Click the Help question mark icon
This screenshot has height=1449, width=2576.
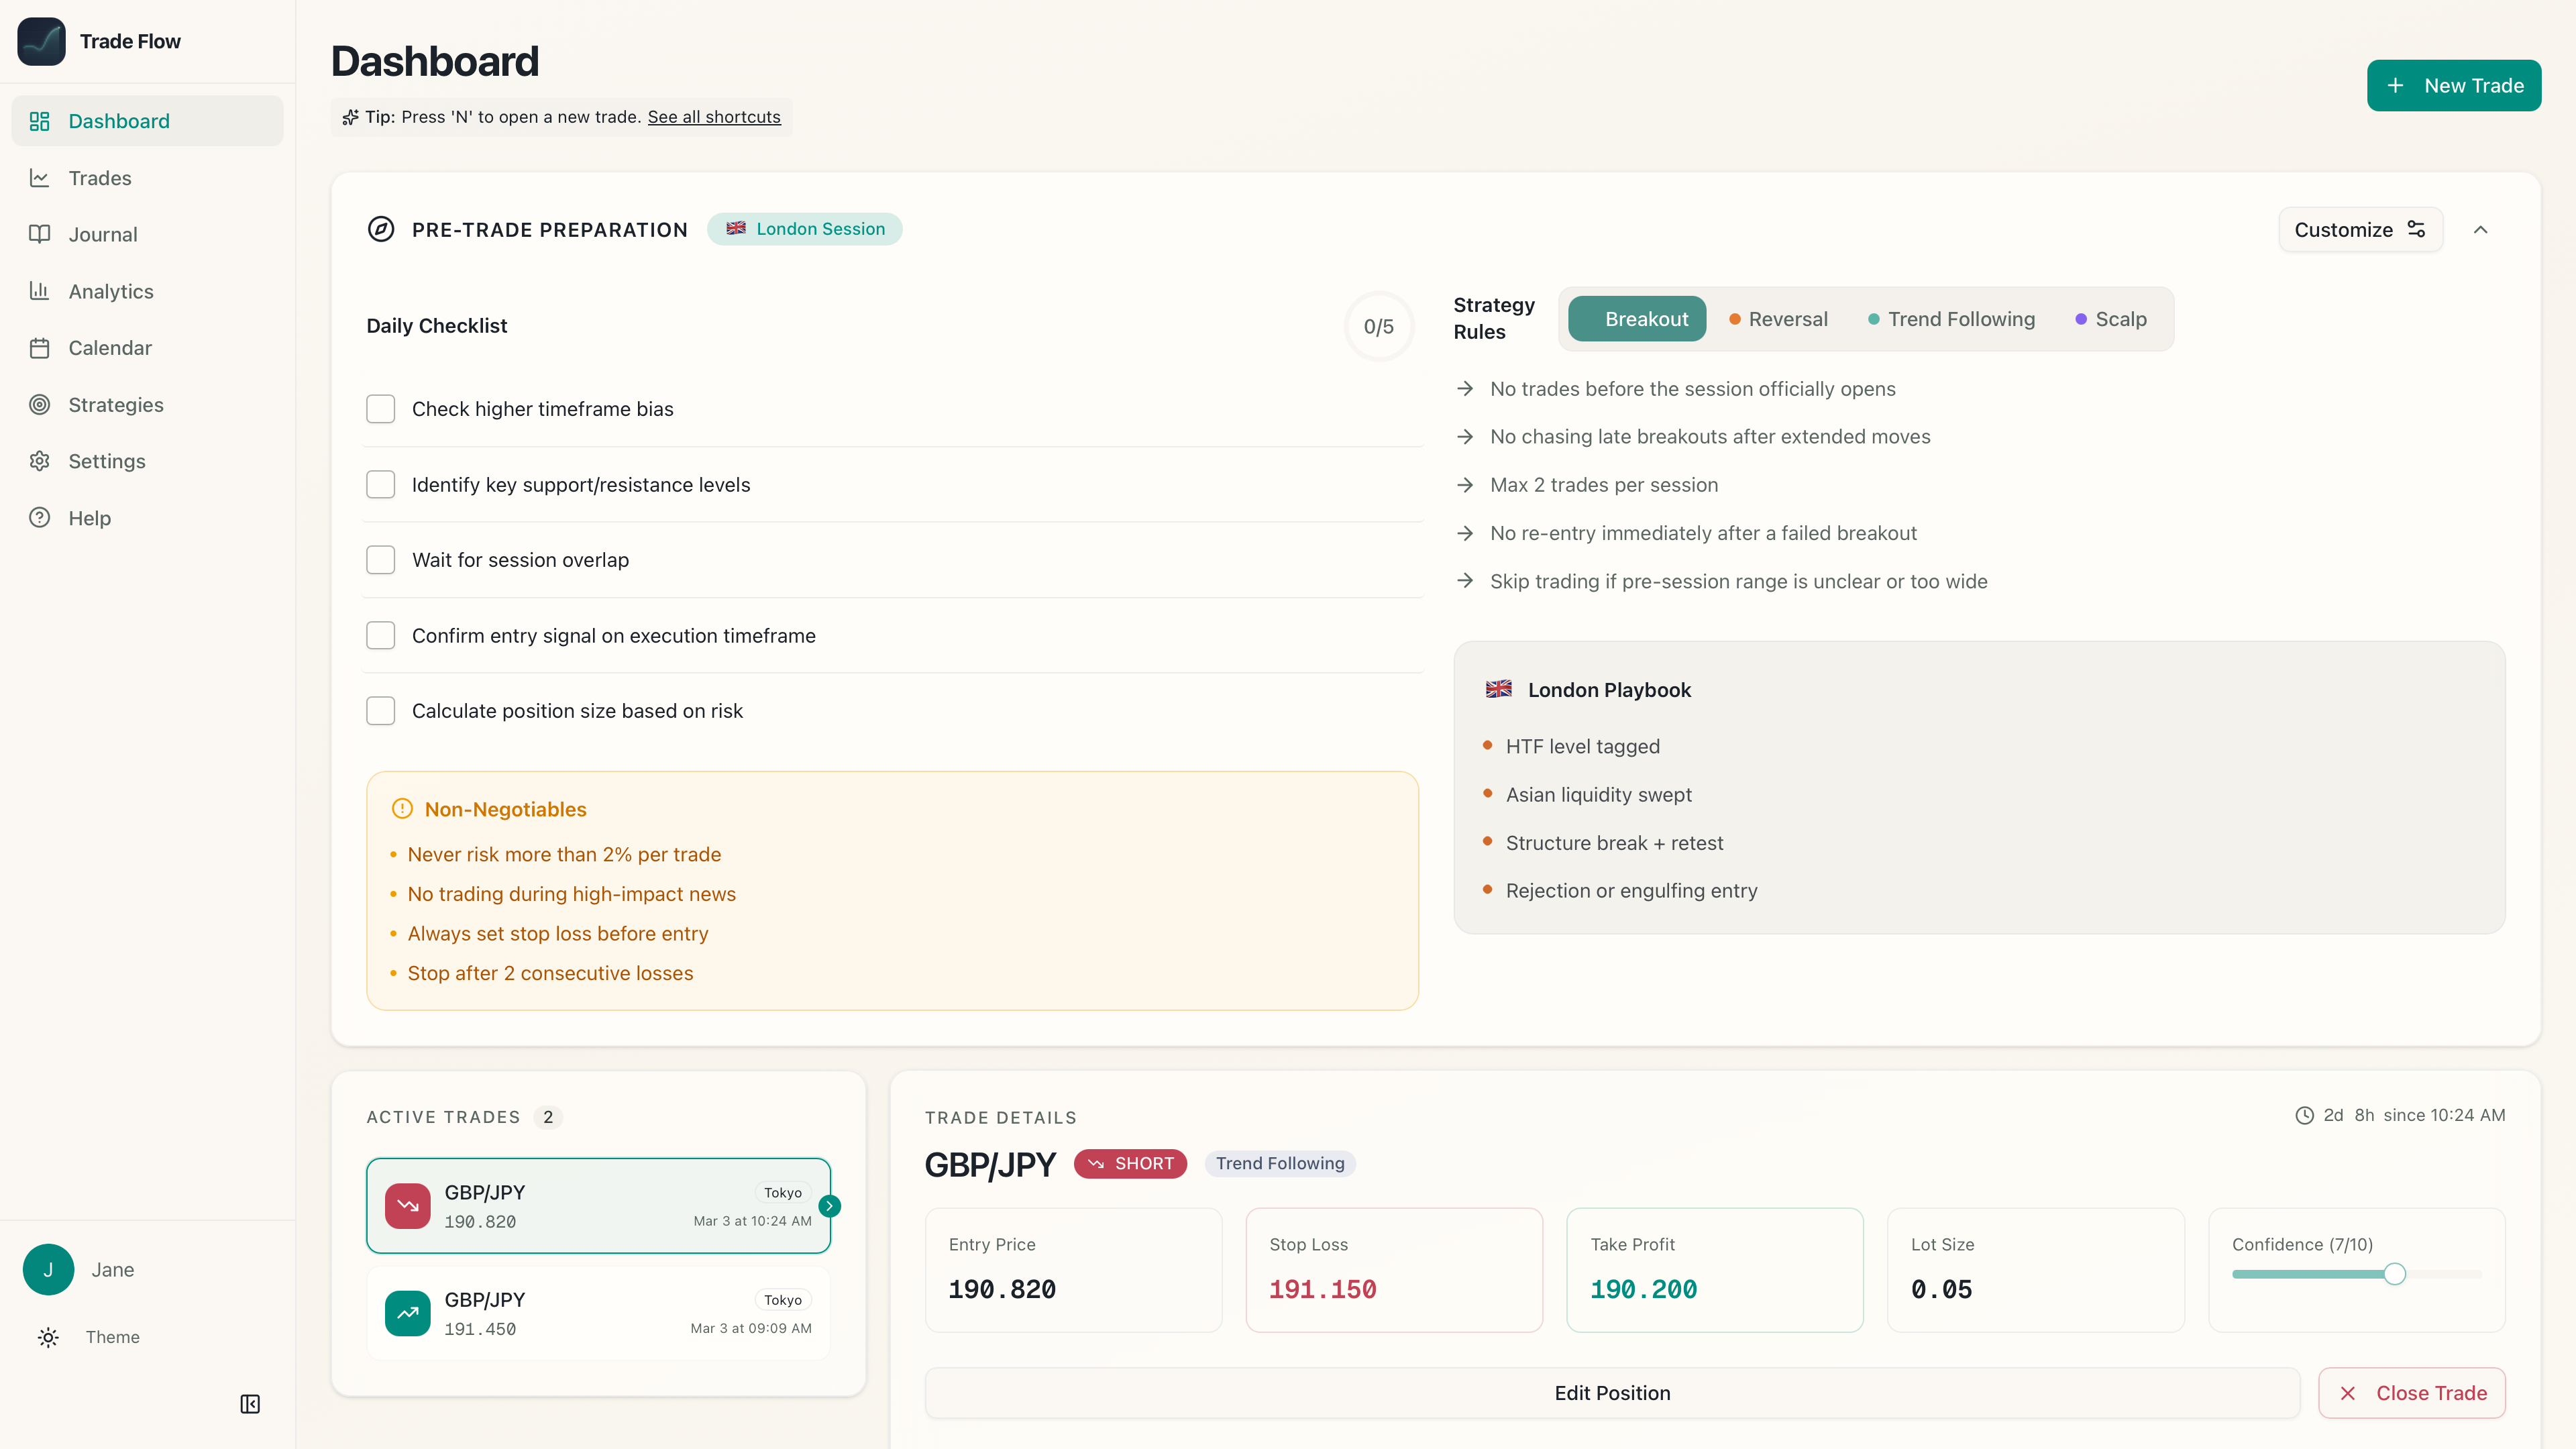(x=40, y=517)
